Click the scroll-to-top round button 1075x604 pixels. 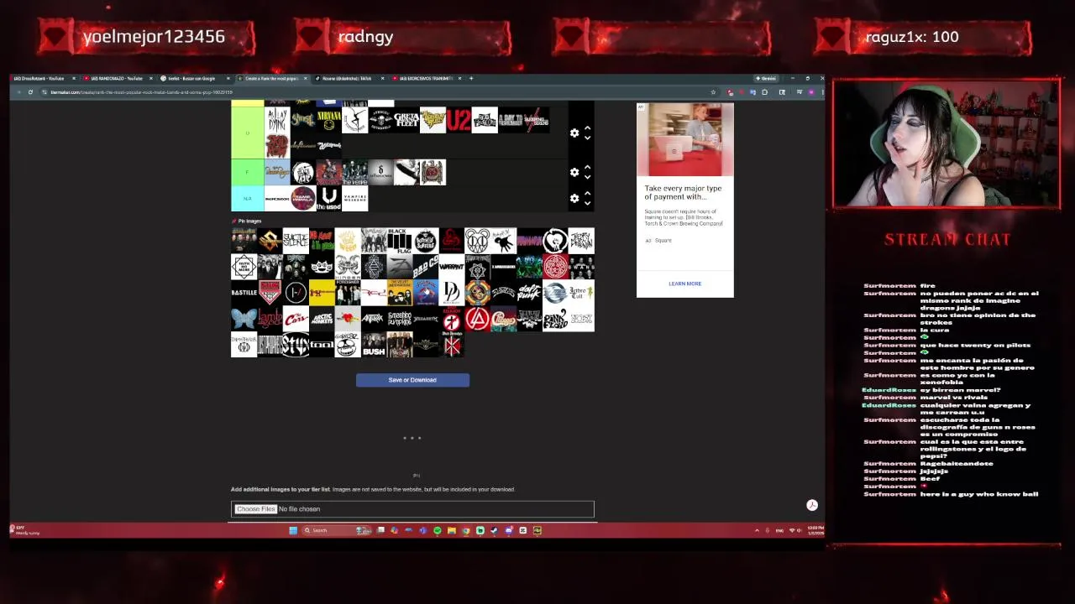[x=811, y=505]
